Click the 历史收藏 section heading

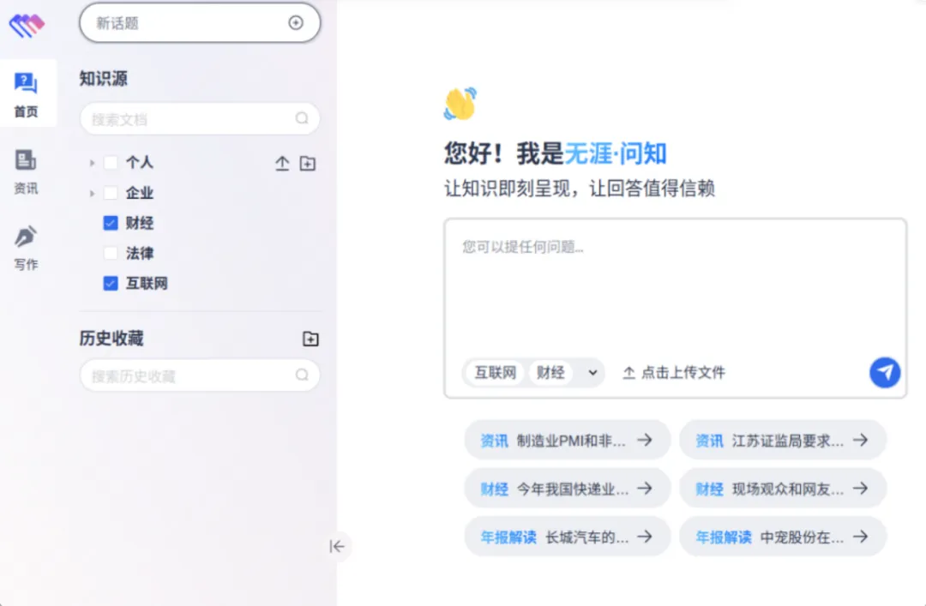(111, 339)
